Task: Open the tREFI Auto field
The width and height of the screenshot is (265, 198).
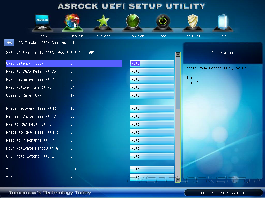Action: (152, 169)
